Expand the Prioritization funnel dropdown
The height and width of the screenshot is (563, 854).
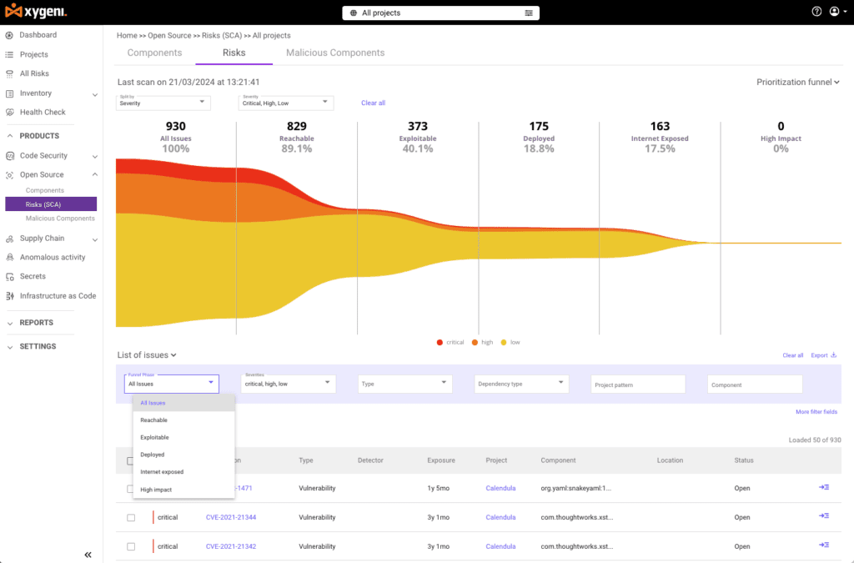click(797, 82)
